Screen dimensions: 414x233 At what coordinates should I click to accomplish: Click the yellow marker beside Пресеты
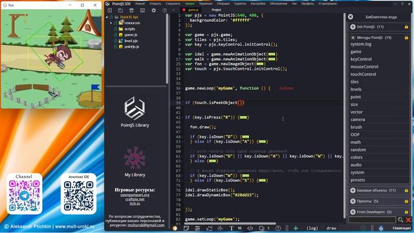(x=406, y=201)
